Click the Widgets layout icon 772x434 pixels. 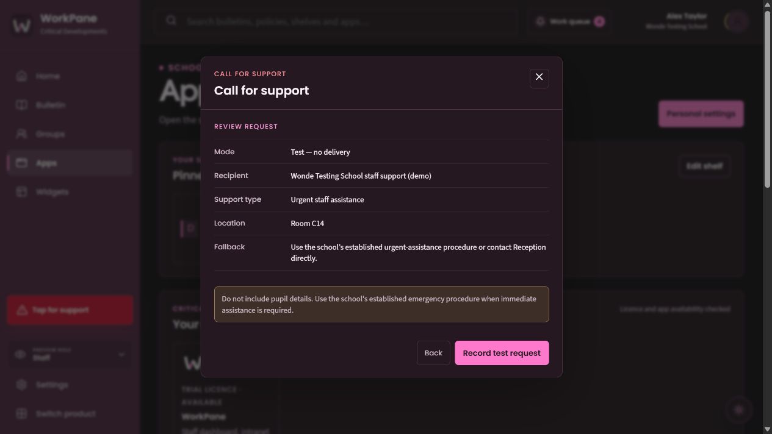click(21, 192)
